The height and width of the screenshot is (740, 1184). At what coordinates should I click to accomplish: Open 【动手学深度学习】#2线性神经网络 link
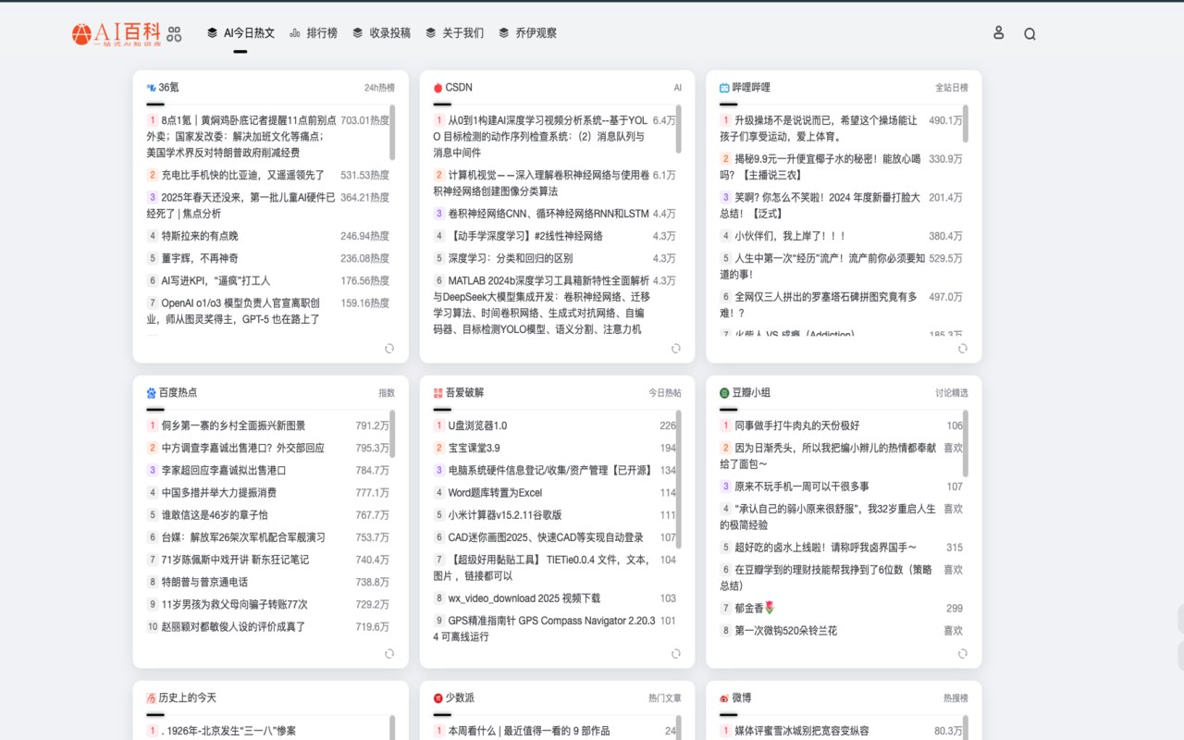525,236
